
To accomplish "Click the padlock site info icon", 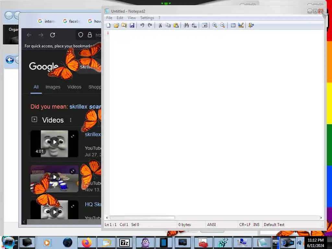I will 90,35.
